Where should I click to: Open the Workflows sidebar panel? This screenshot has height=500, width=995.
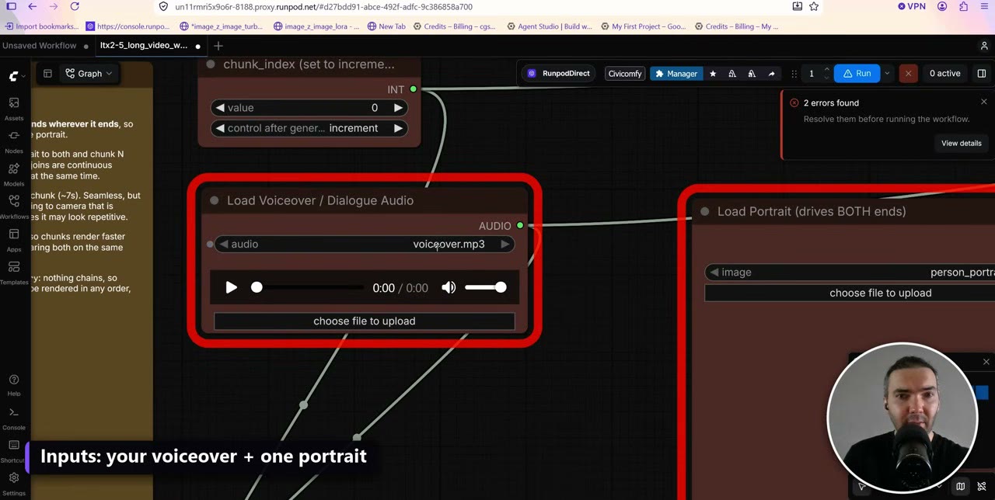14,206
